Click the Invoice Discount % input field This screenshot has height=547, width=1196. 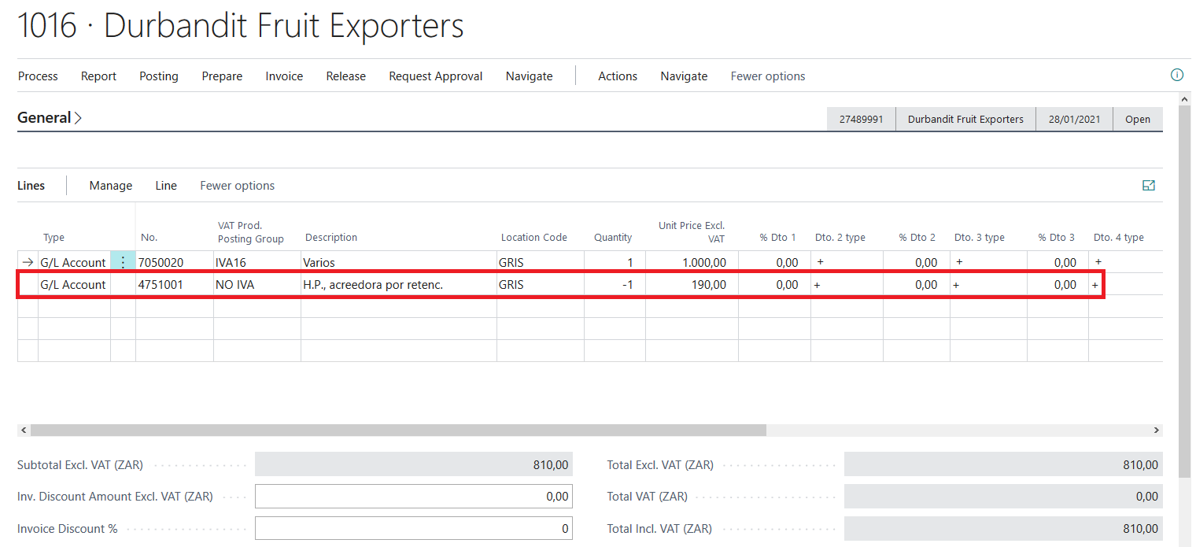tap(413, 529)
